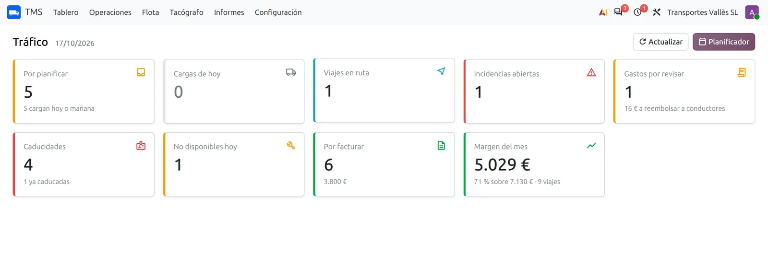Open the Cargas de hoy card
The height and width of the screenshot is (277, 768).
tap(234, 91)
